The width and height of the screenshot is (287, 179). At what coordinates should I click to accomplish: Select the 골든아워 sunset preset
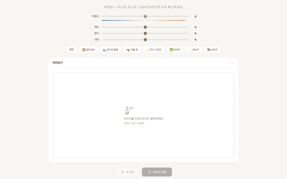88,49
